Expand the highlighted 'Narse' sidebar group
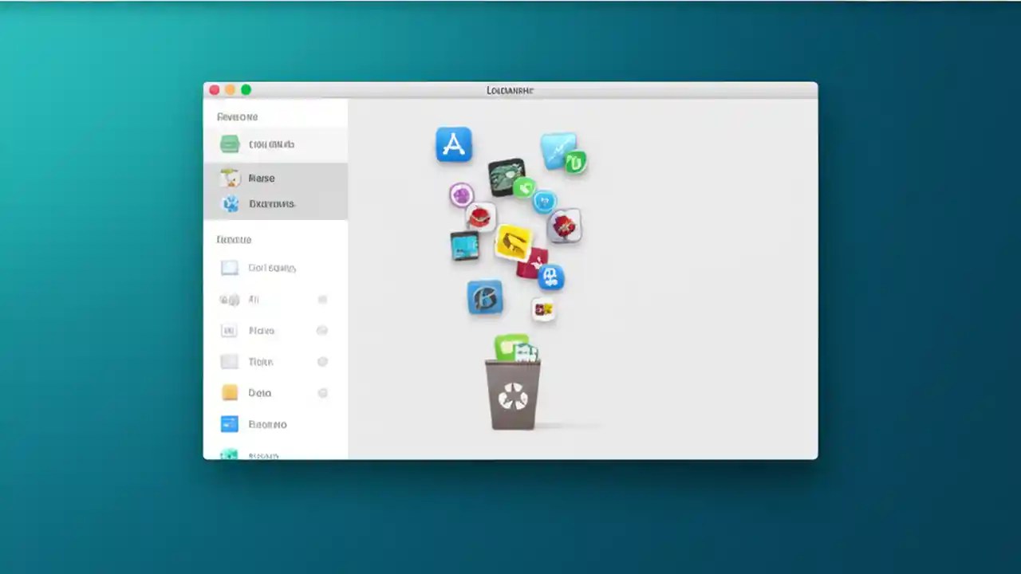1021x574 pixels. click(x=262, y=178)
